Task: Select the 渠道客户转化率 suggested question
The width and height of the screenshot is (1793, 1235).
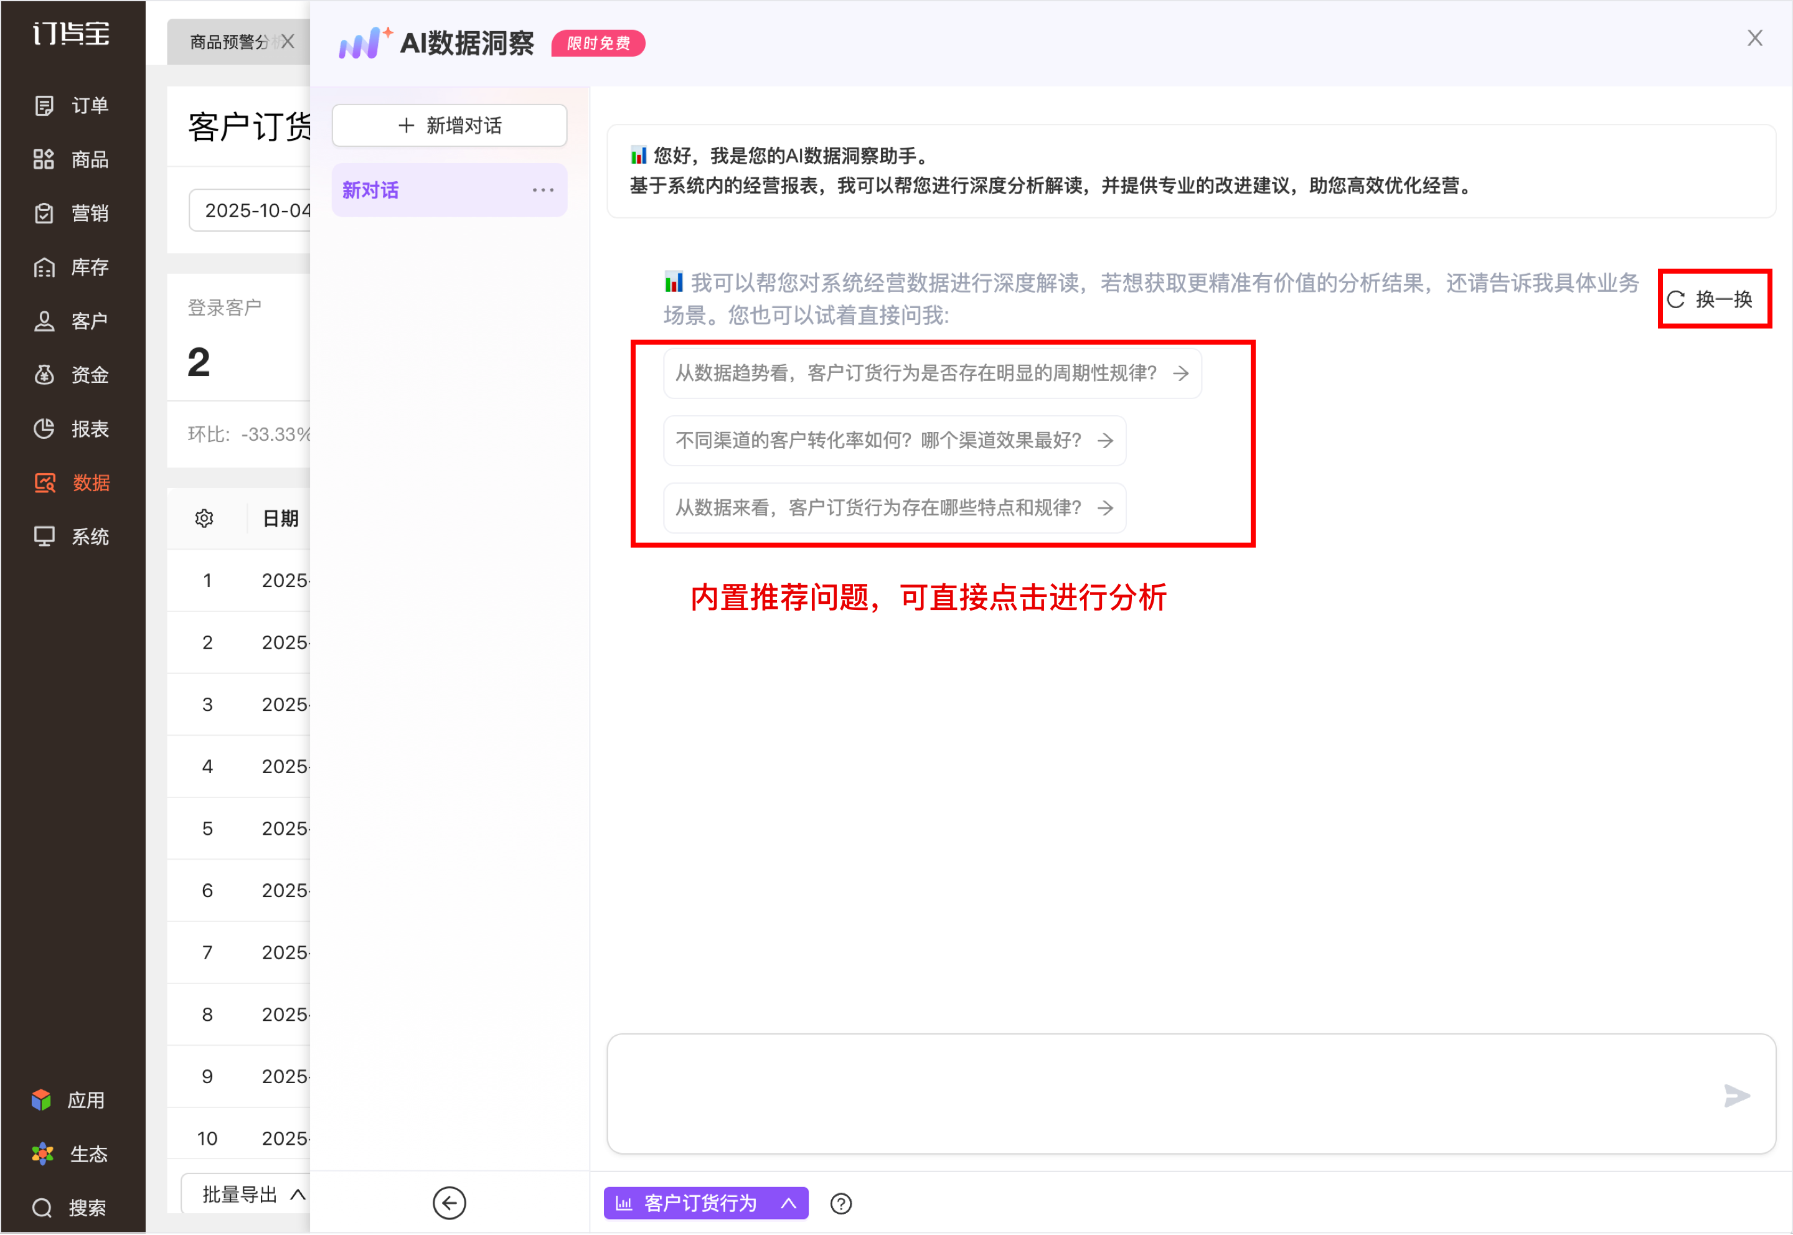Action: click(894, 441)
